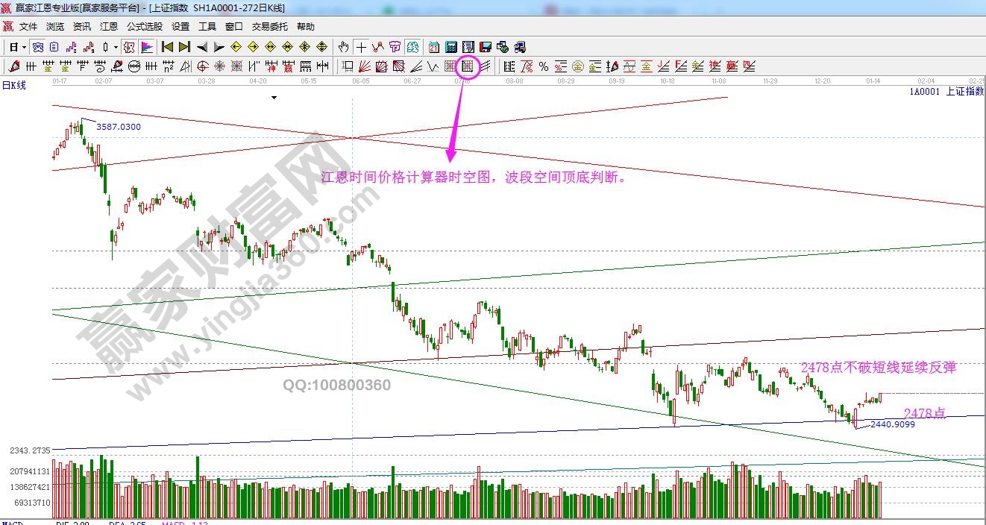
Task: Open the candlestick style dropdown arrow
Action: (x=116, y=47)
